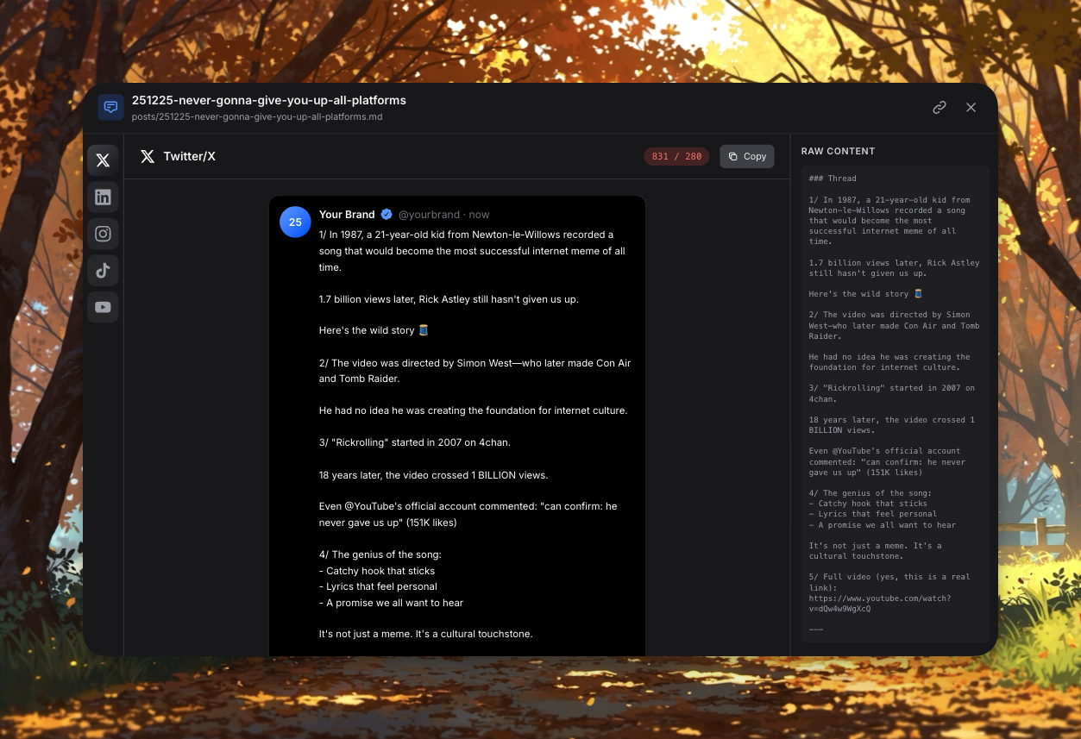Click the Your Brand avatar
The image size is (1081, 739).
coord(295,222)
